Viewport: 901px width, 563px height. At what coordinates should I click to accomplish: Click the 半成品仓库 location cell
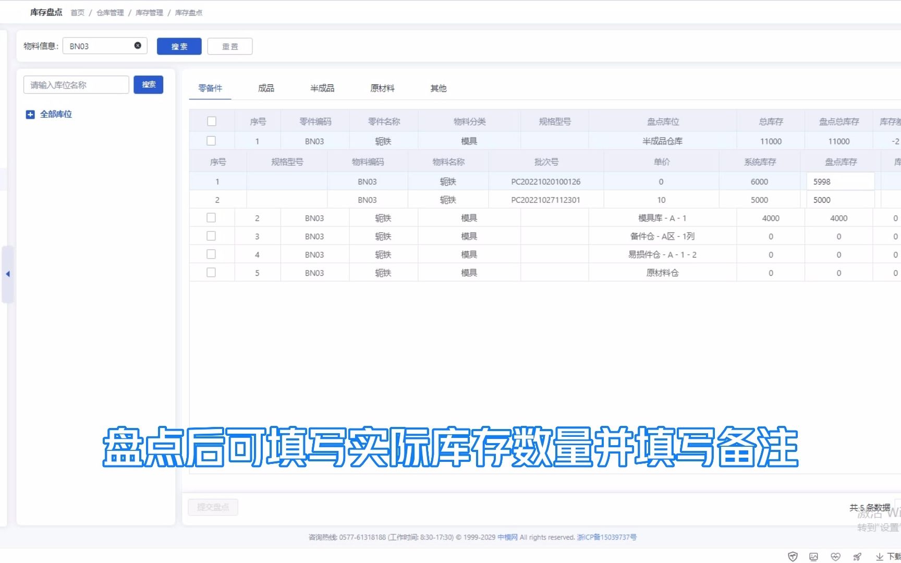pyautogui.click(x=662, y=141)
